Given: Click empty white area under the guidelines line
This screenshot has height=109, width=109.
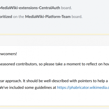Looking at the screenshot, I should pos(55,98).
